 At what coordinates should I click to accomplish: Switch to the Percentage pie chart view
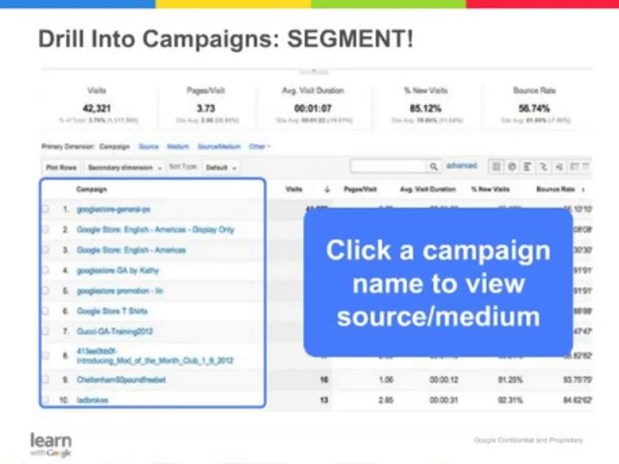511,167
